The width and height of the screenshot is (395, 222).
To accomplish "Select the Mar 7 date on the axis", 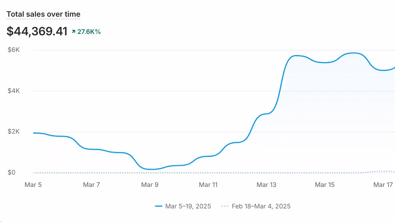I will (x=91, y=185).
